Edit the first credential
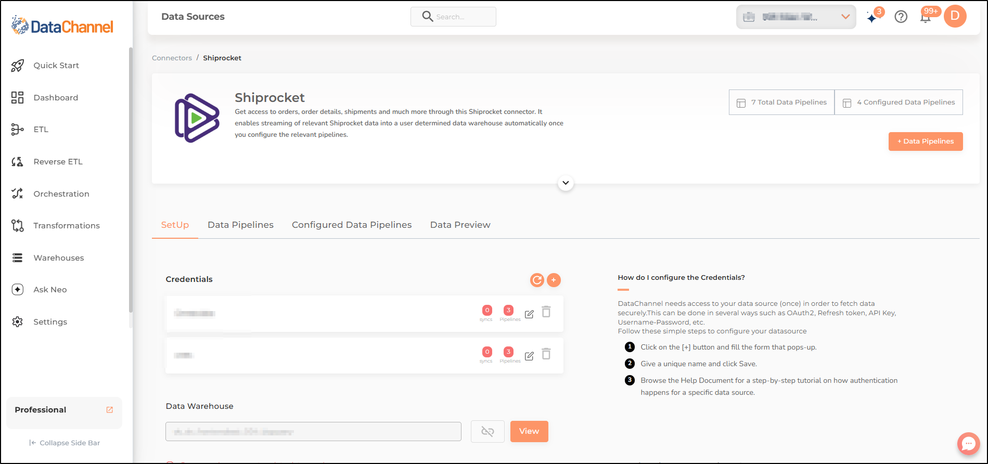This screenshot has width=988, height=464. coord(529,314)
